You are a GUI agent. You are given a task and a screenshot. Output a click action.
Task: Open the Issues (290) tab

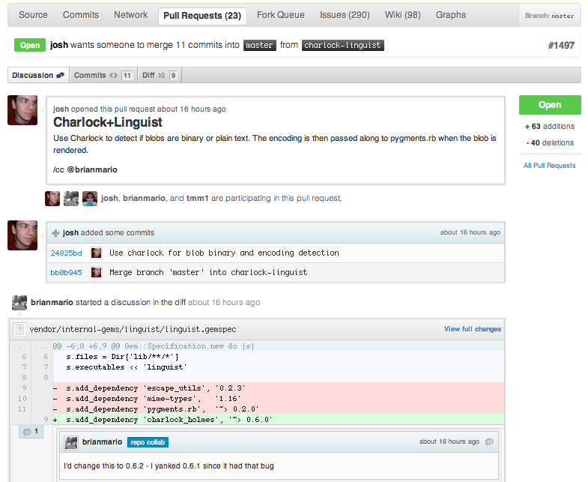click(x=345, y=15)
